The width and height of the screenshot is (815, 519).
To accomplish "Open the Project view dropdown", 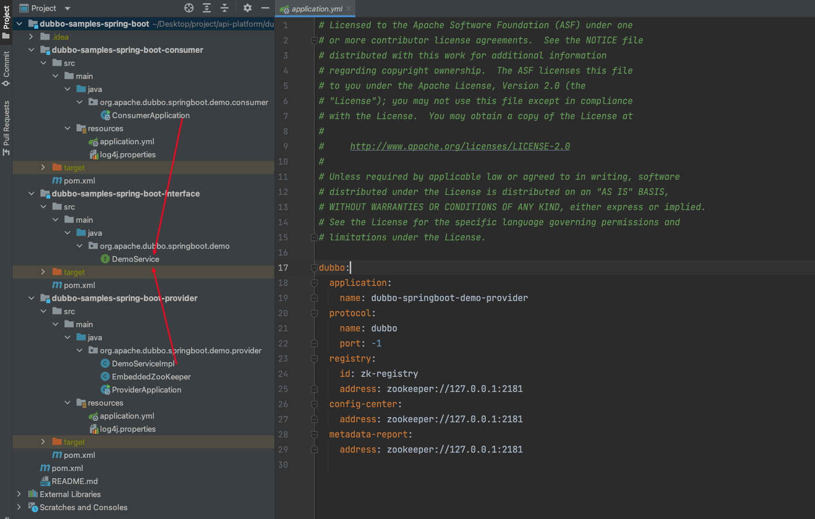I will pos(68,8).
